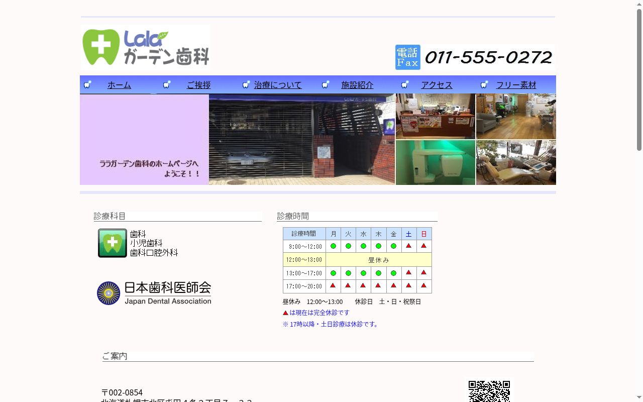Click the red triangle for 日 17:00～20:00
Screen dimensions: 643x402
[x=424, y=285]
